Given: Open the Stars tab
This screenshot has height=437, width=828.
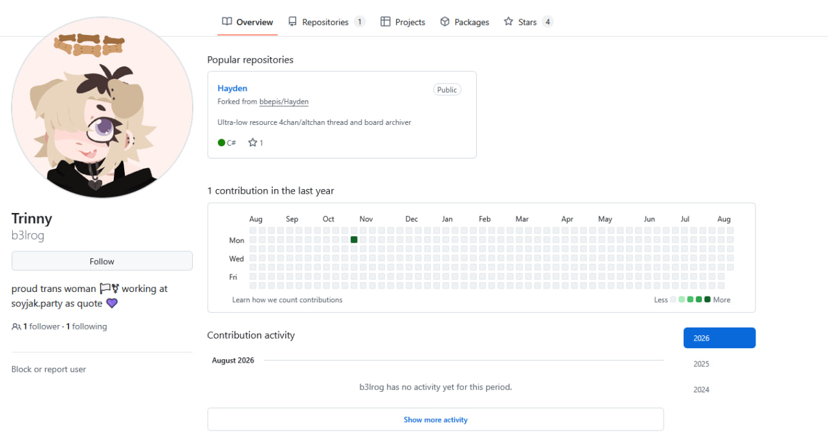Looking at the screenshot, I should coord(528,22).
